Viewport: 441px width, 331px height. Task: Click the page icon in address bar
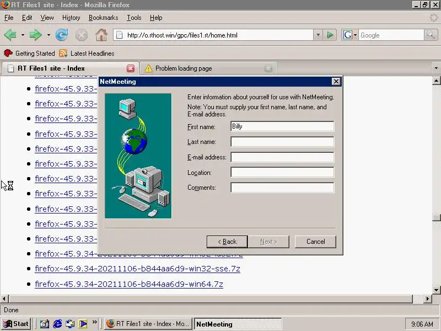click(120, 35)
